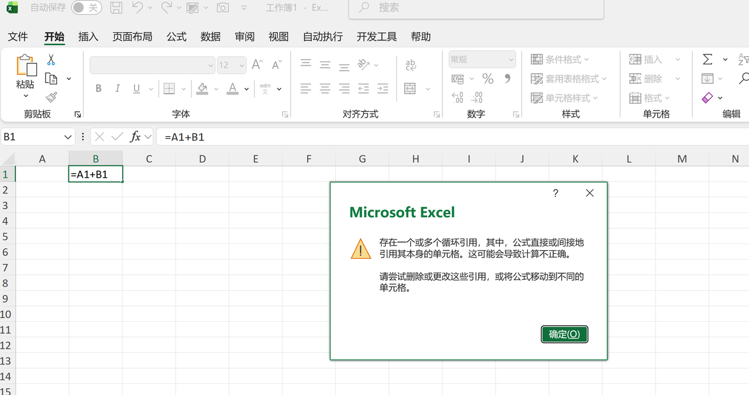
Task: Click the camera icon in quick access toolbar
Action: pyautogui.click(x=222, y=8)
